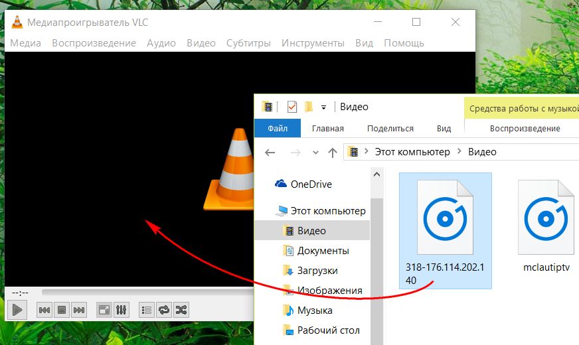Open VLC Воспроизведение menu
This screenshot has width=579, height=345.
[x=94, y=43]
